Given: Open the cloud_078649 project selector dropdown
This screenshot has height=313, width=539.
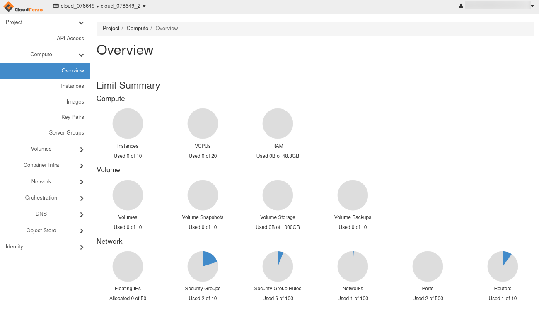Looking at the screenshot, I should coord(99,6).
